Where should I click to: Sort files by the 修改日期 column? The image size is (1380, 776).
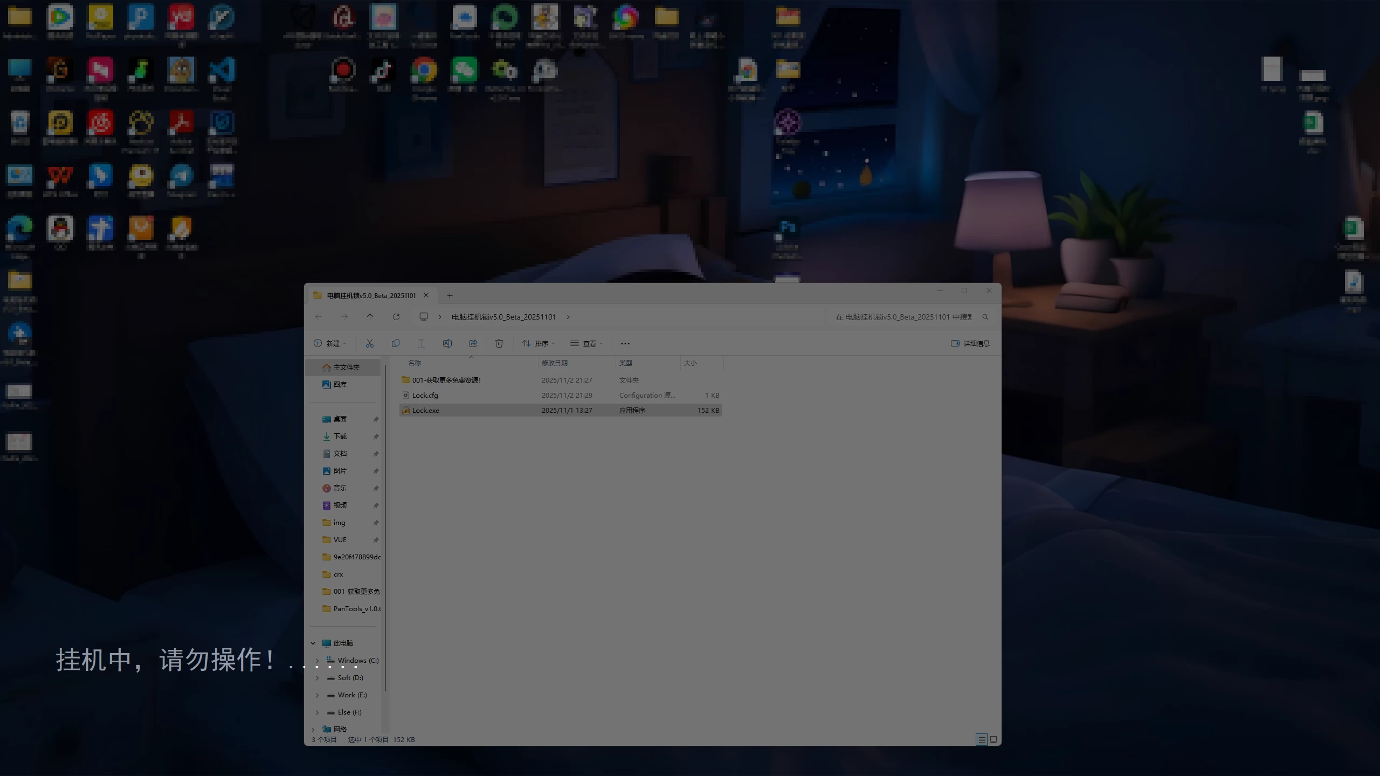tap(555, 363)
